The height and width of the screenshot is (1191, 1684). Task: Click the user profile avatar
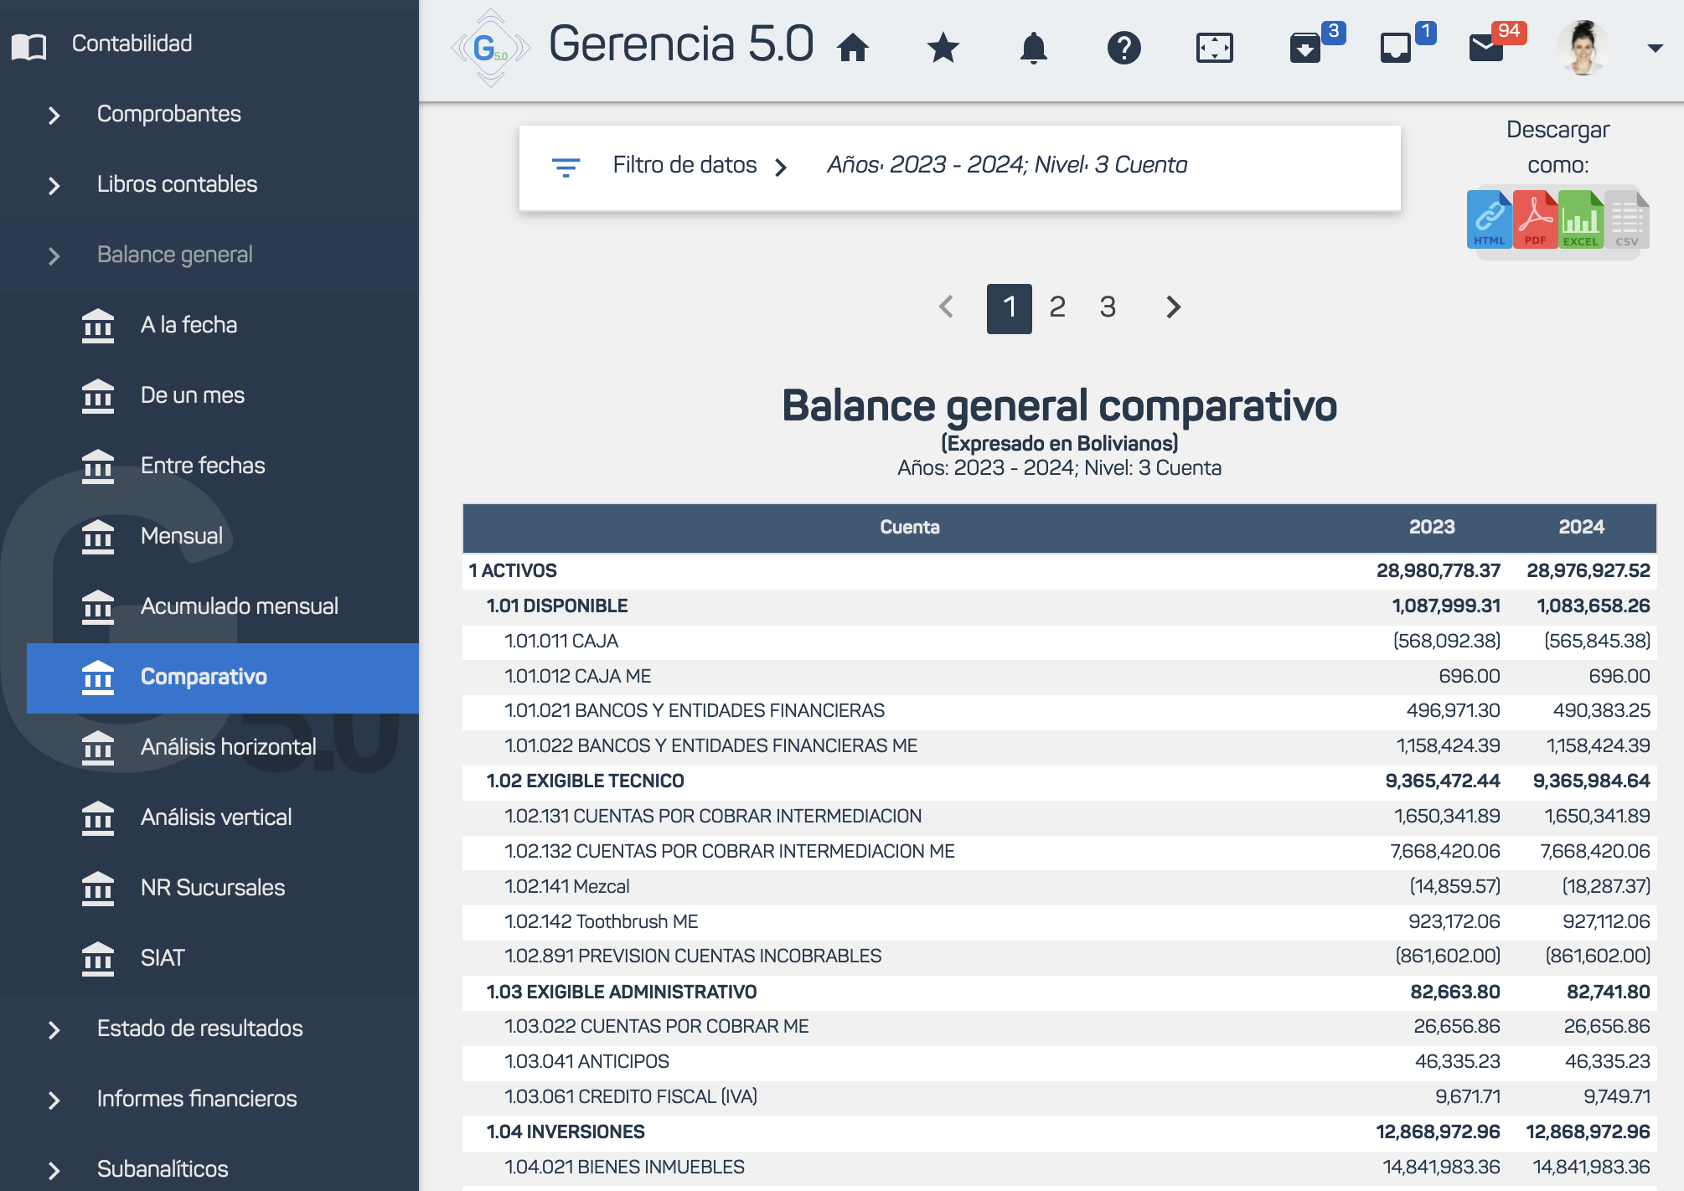pyautogui.click(x=1583, y=48)
